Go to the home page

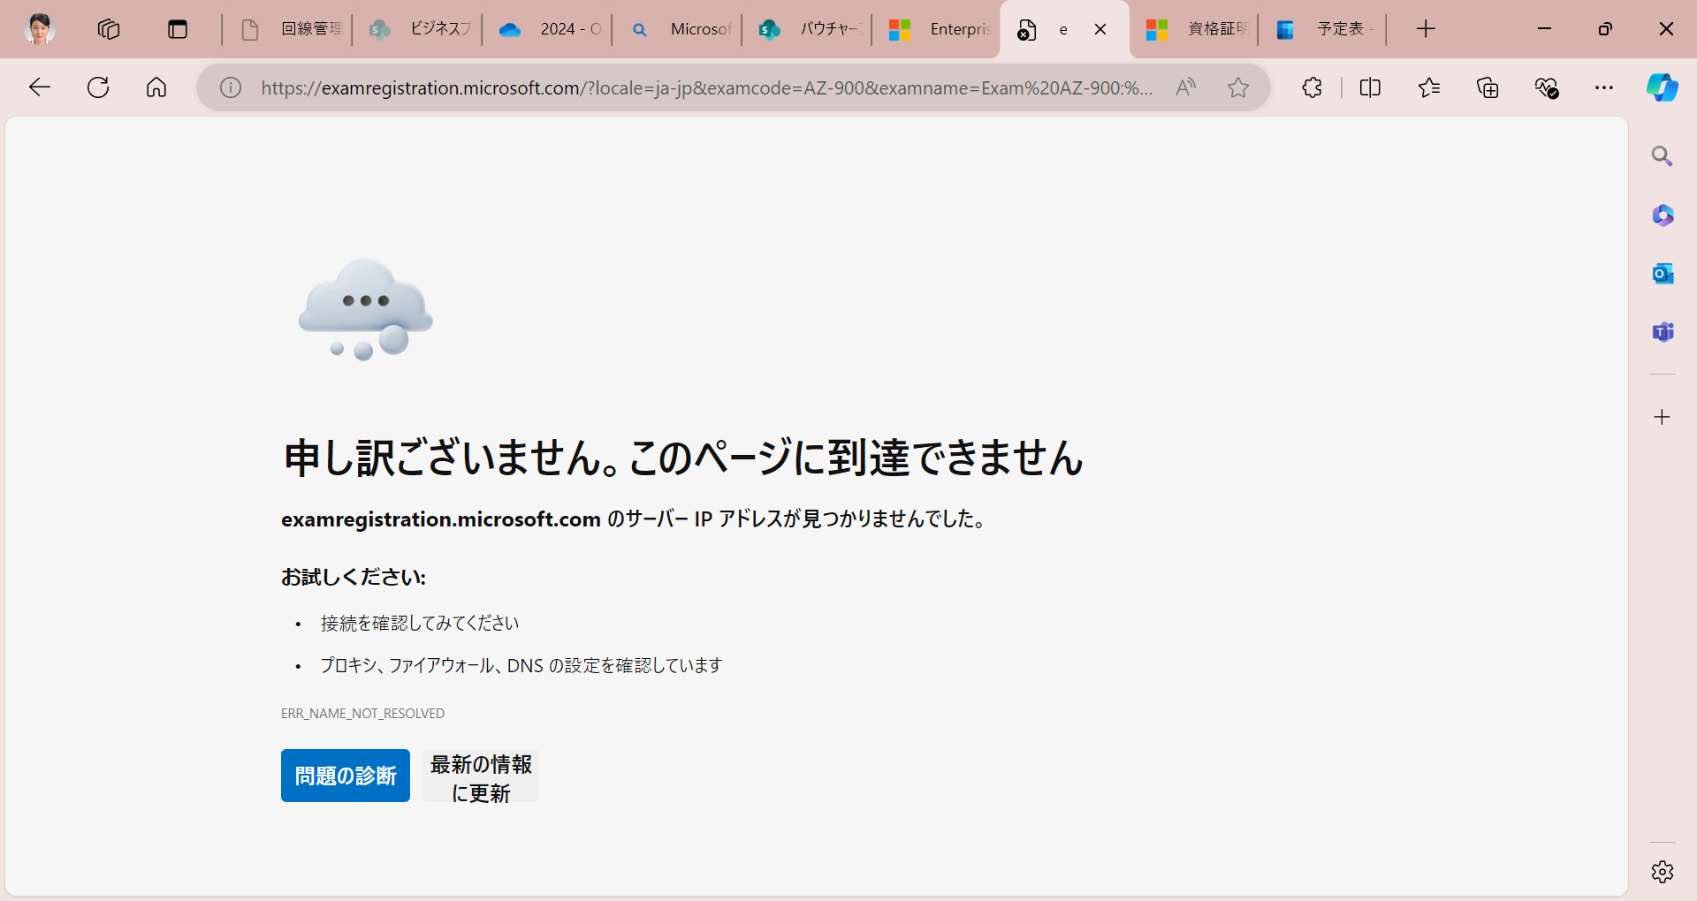(x=156, y=87)
